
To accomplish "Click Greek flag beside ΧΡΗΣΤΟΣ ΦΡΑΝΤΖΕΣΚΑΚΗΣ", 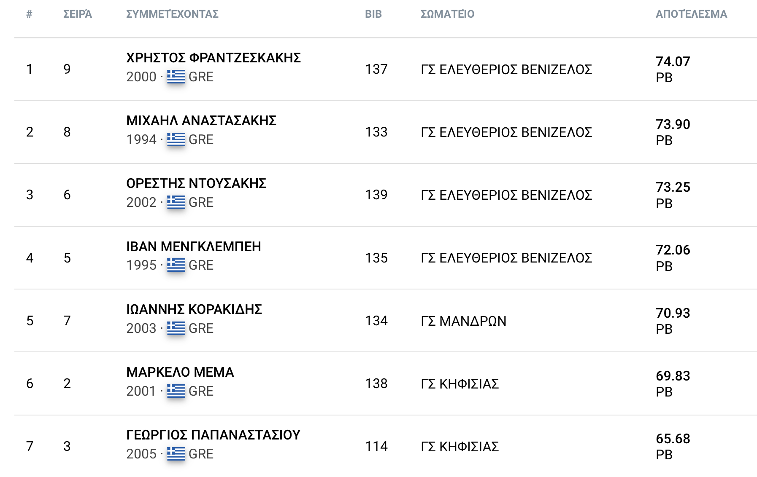I will tap(176, 77).
